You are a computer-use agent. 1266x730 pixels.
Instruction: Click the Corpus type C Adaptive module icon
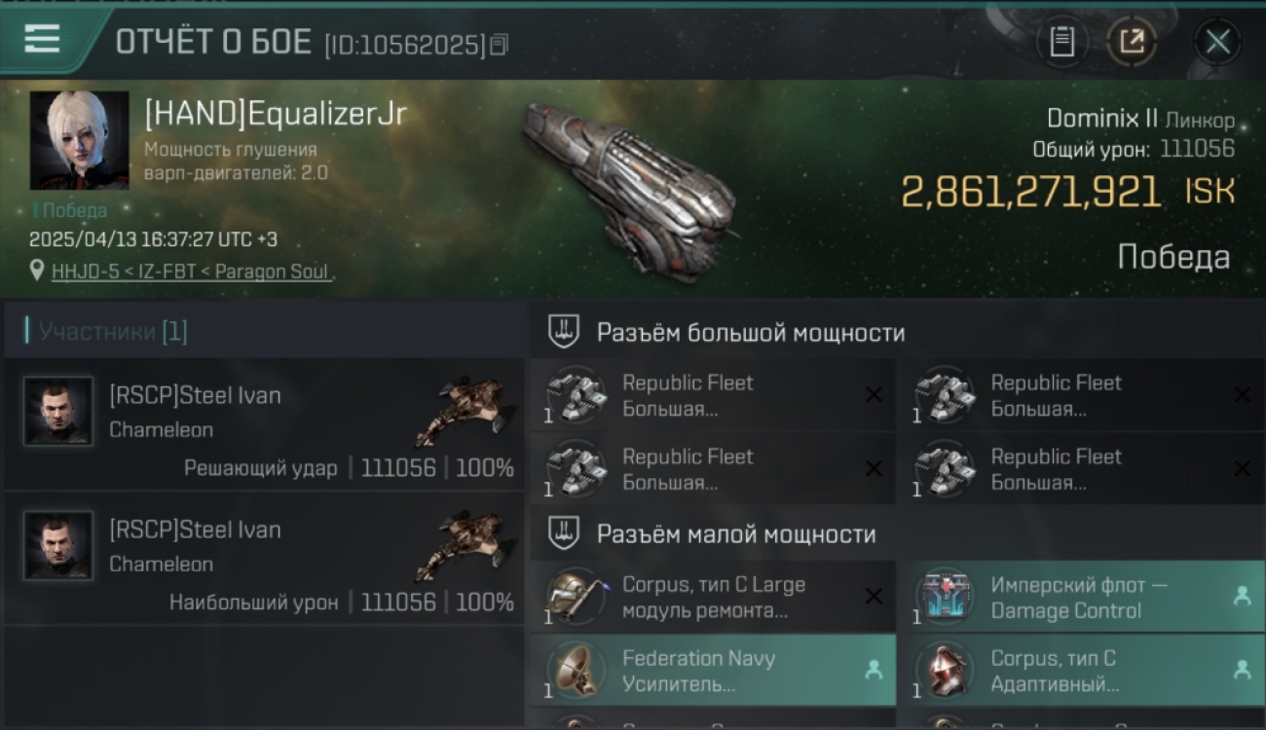[945, 671]
